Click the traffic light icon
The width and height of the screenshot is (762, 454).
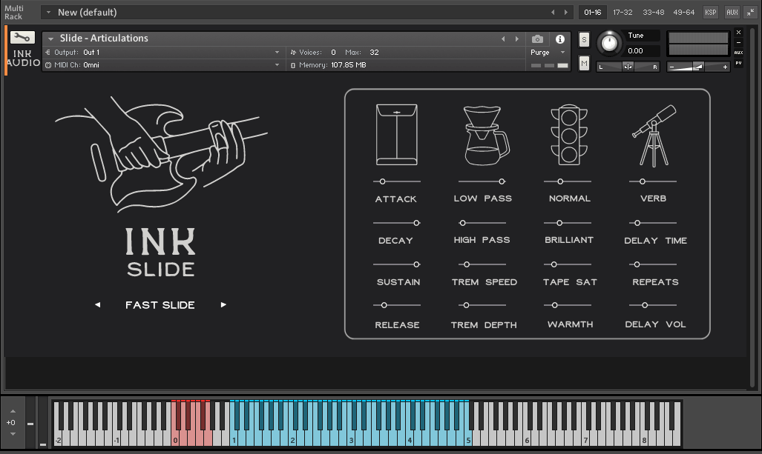coord(569,134)
